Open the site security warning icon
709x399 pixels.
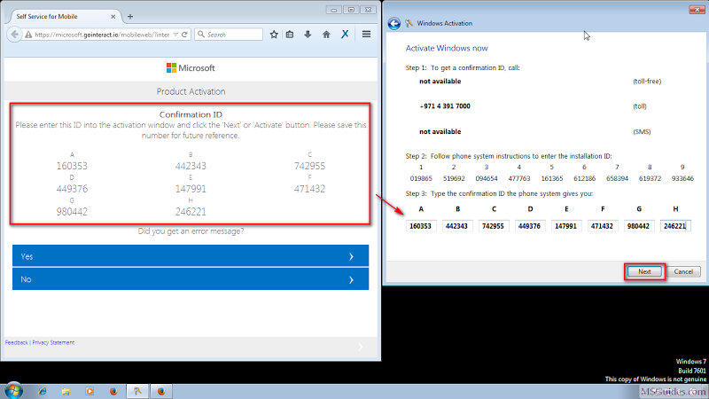[x=28, y=35]
